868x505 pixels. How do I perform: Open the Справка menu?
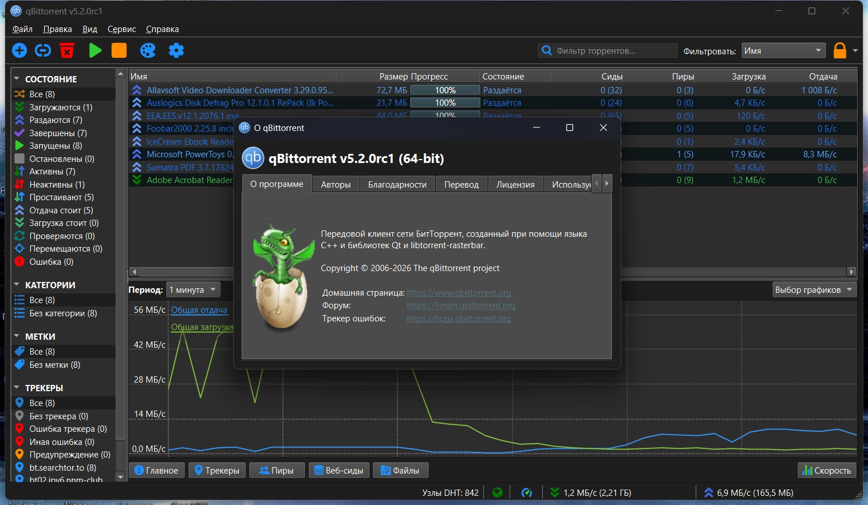pos(163,29)
